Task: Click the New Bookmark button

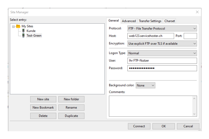Action: point(43,108)
